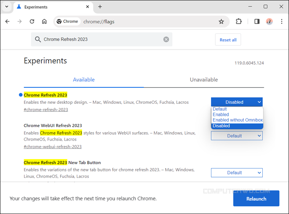289x214 pixels.
Task: Click the Chrome Refresh 2023 New Tab Button title
Action: 62,163
